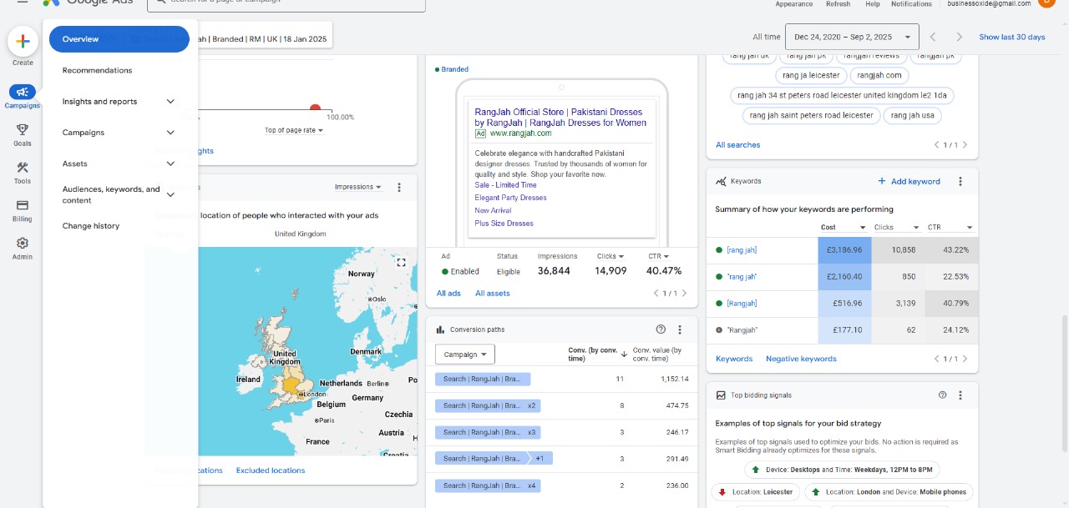Open Change history menu item

(x=91, y=226)
